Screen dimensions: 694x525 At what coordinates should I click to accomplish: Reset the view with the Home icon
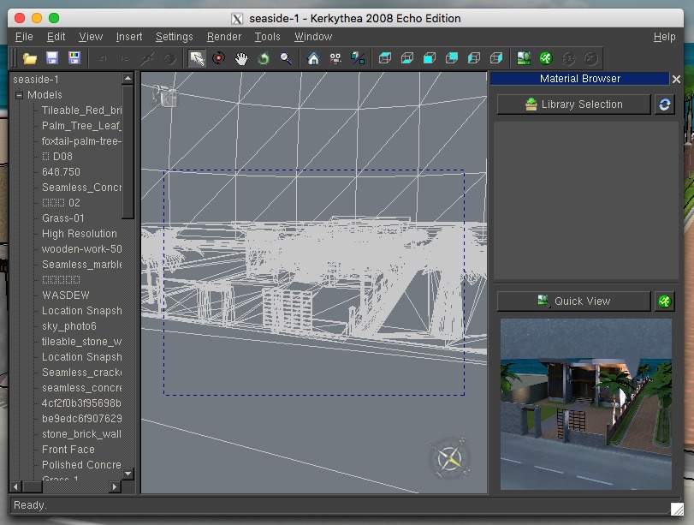pos(313,58)
